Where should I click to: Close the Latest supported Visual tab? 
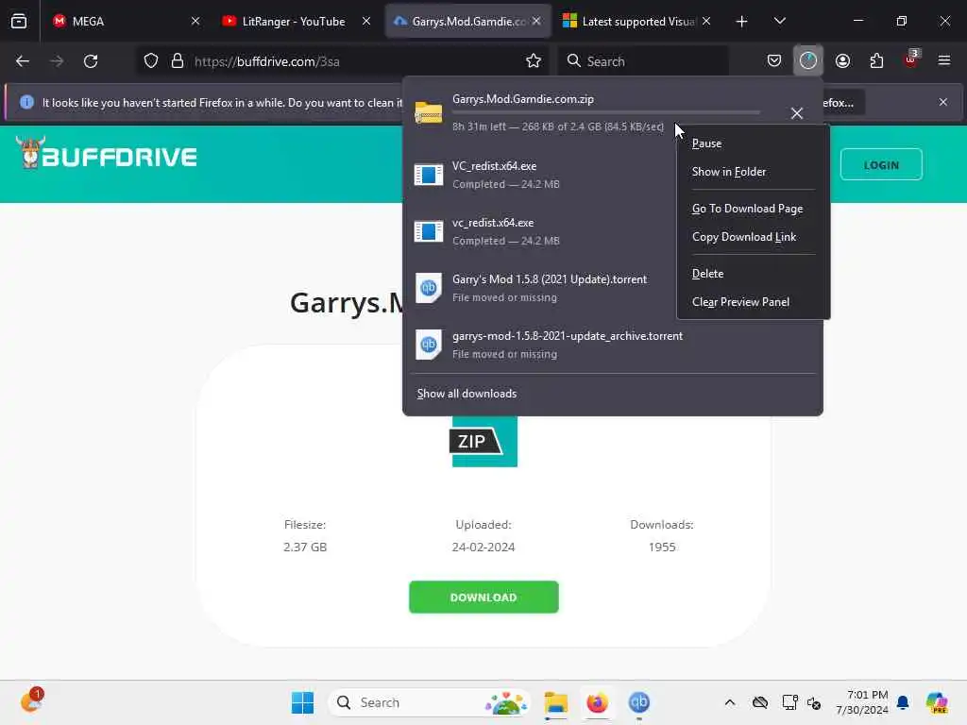pos(706,21)
